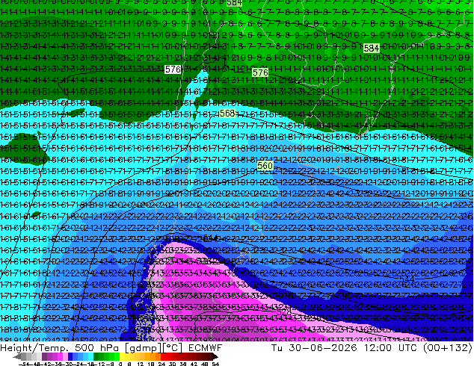Screen dimensions: 474x366
Task: Click the yellow swatch in the temperature legend
Action: point(122,356)
